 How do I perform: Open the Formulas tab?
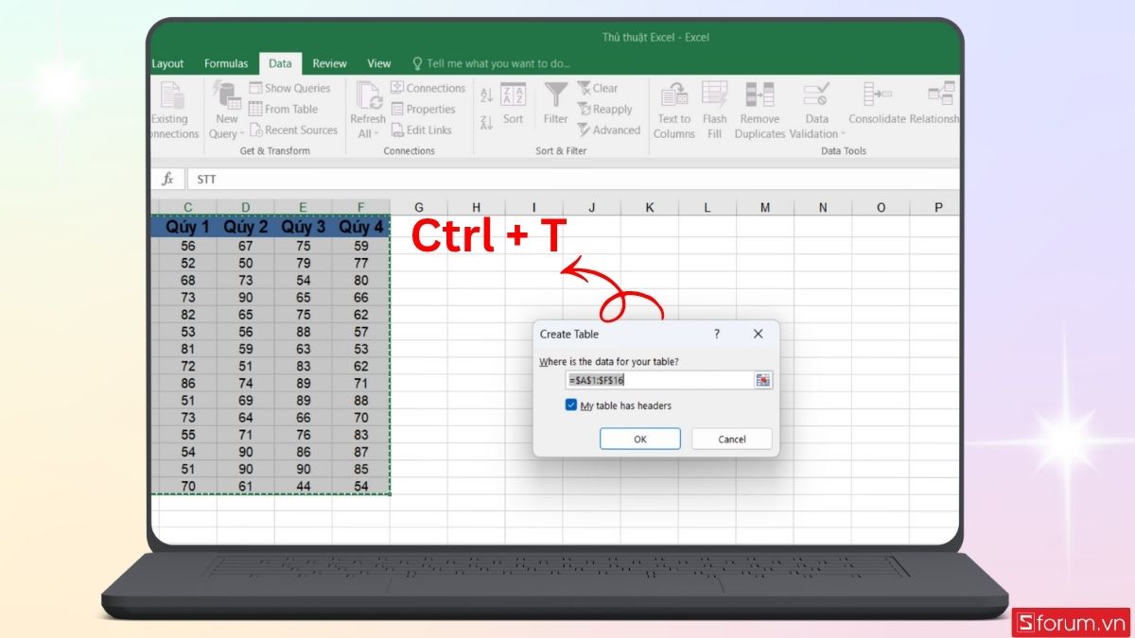[226, 63]
